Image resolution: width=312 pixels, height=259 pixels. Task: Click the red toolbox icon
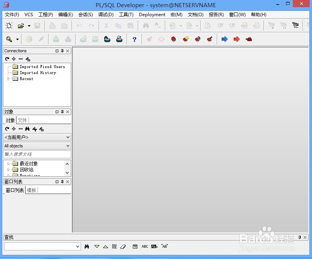click(249, 39)
